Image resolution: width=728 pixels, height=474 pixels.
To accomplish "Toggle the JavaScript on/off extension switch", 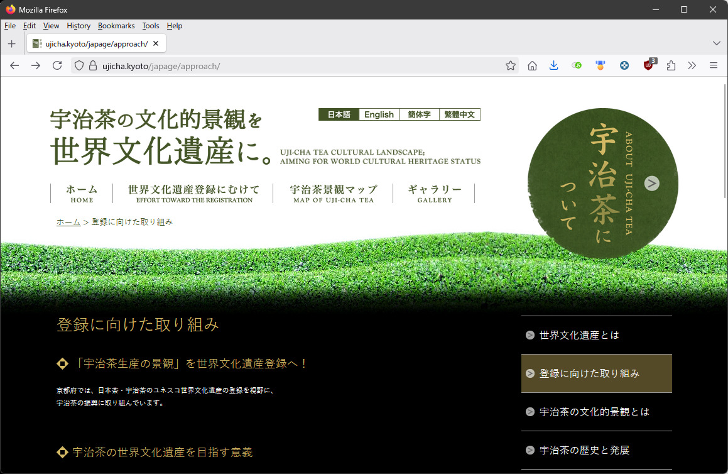I will [577, 65].
